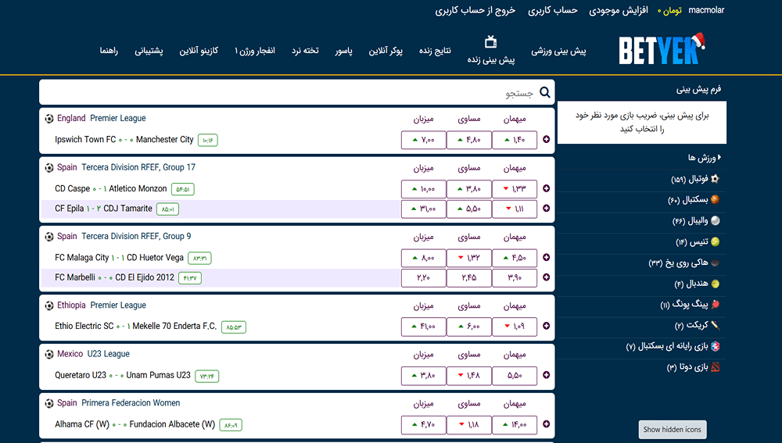Click the ice hockey puck icon

pos(716,263)
